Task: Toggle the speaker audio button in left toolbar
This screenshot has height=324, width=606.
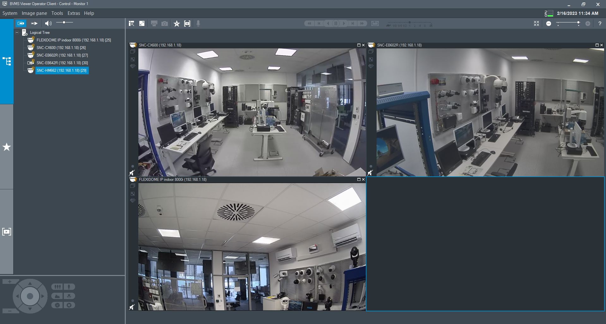Action: tap(48, 23)
